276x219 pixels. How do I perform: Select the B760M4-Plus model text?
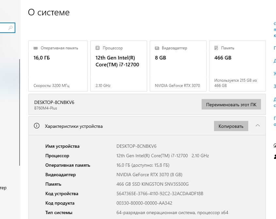pos(46,108)
